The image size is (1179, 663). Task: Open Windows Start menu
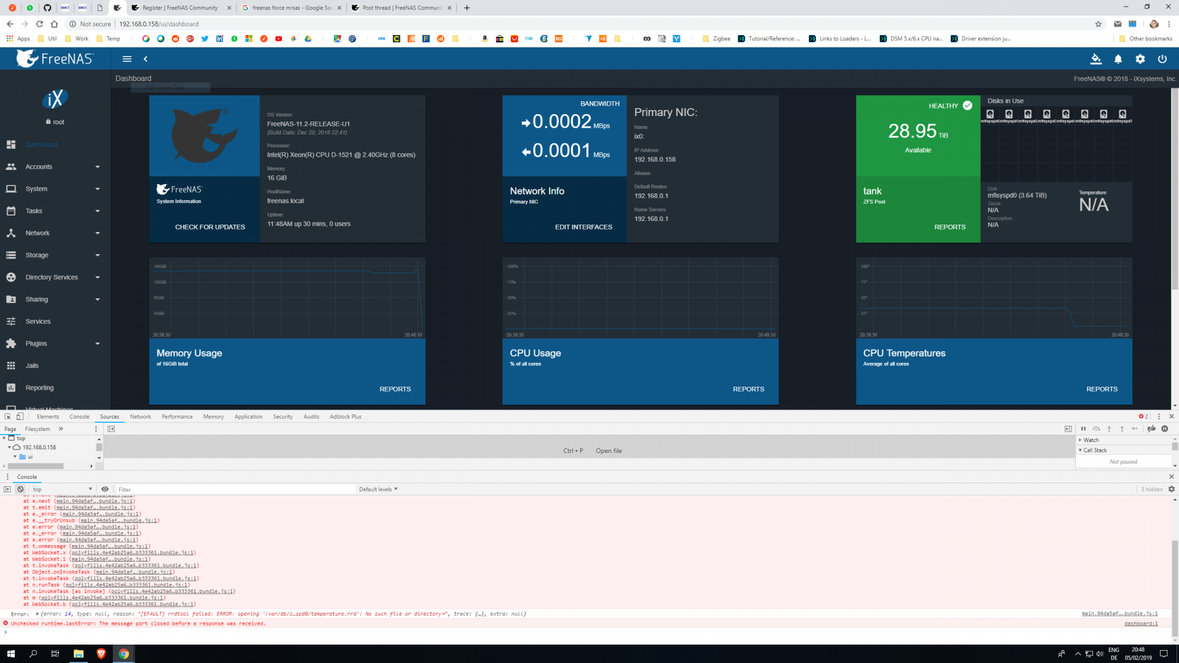[x=10, y=654]
